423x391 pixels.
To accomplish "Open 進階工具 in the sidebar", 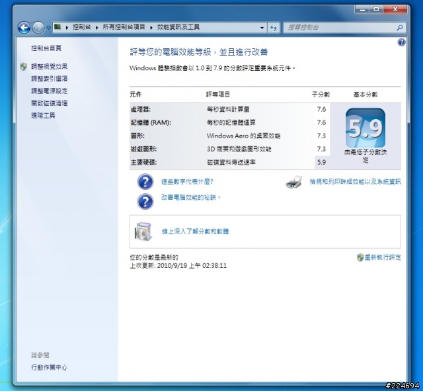I will (x=43, y=116).
